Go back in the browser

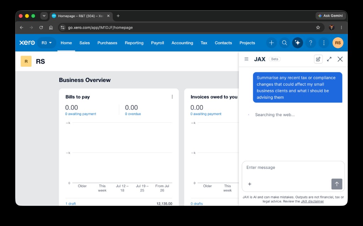22,28
